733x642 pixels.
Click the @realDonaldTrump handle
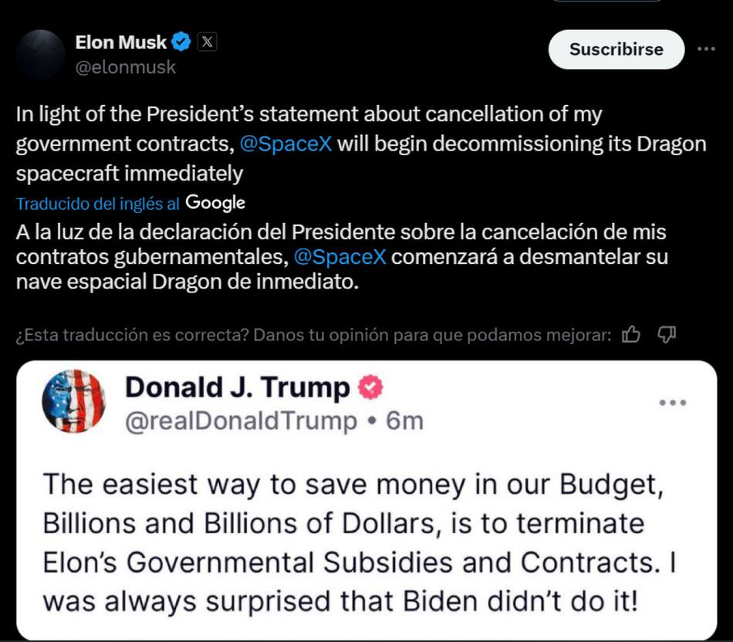click(241, 421)
